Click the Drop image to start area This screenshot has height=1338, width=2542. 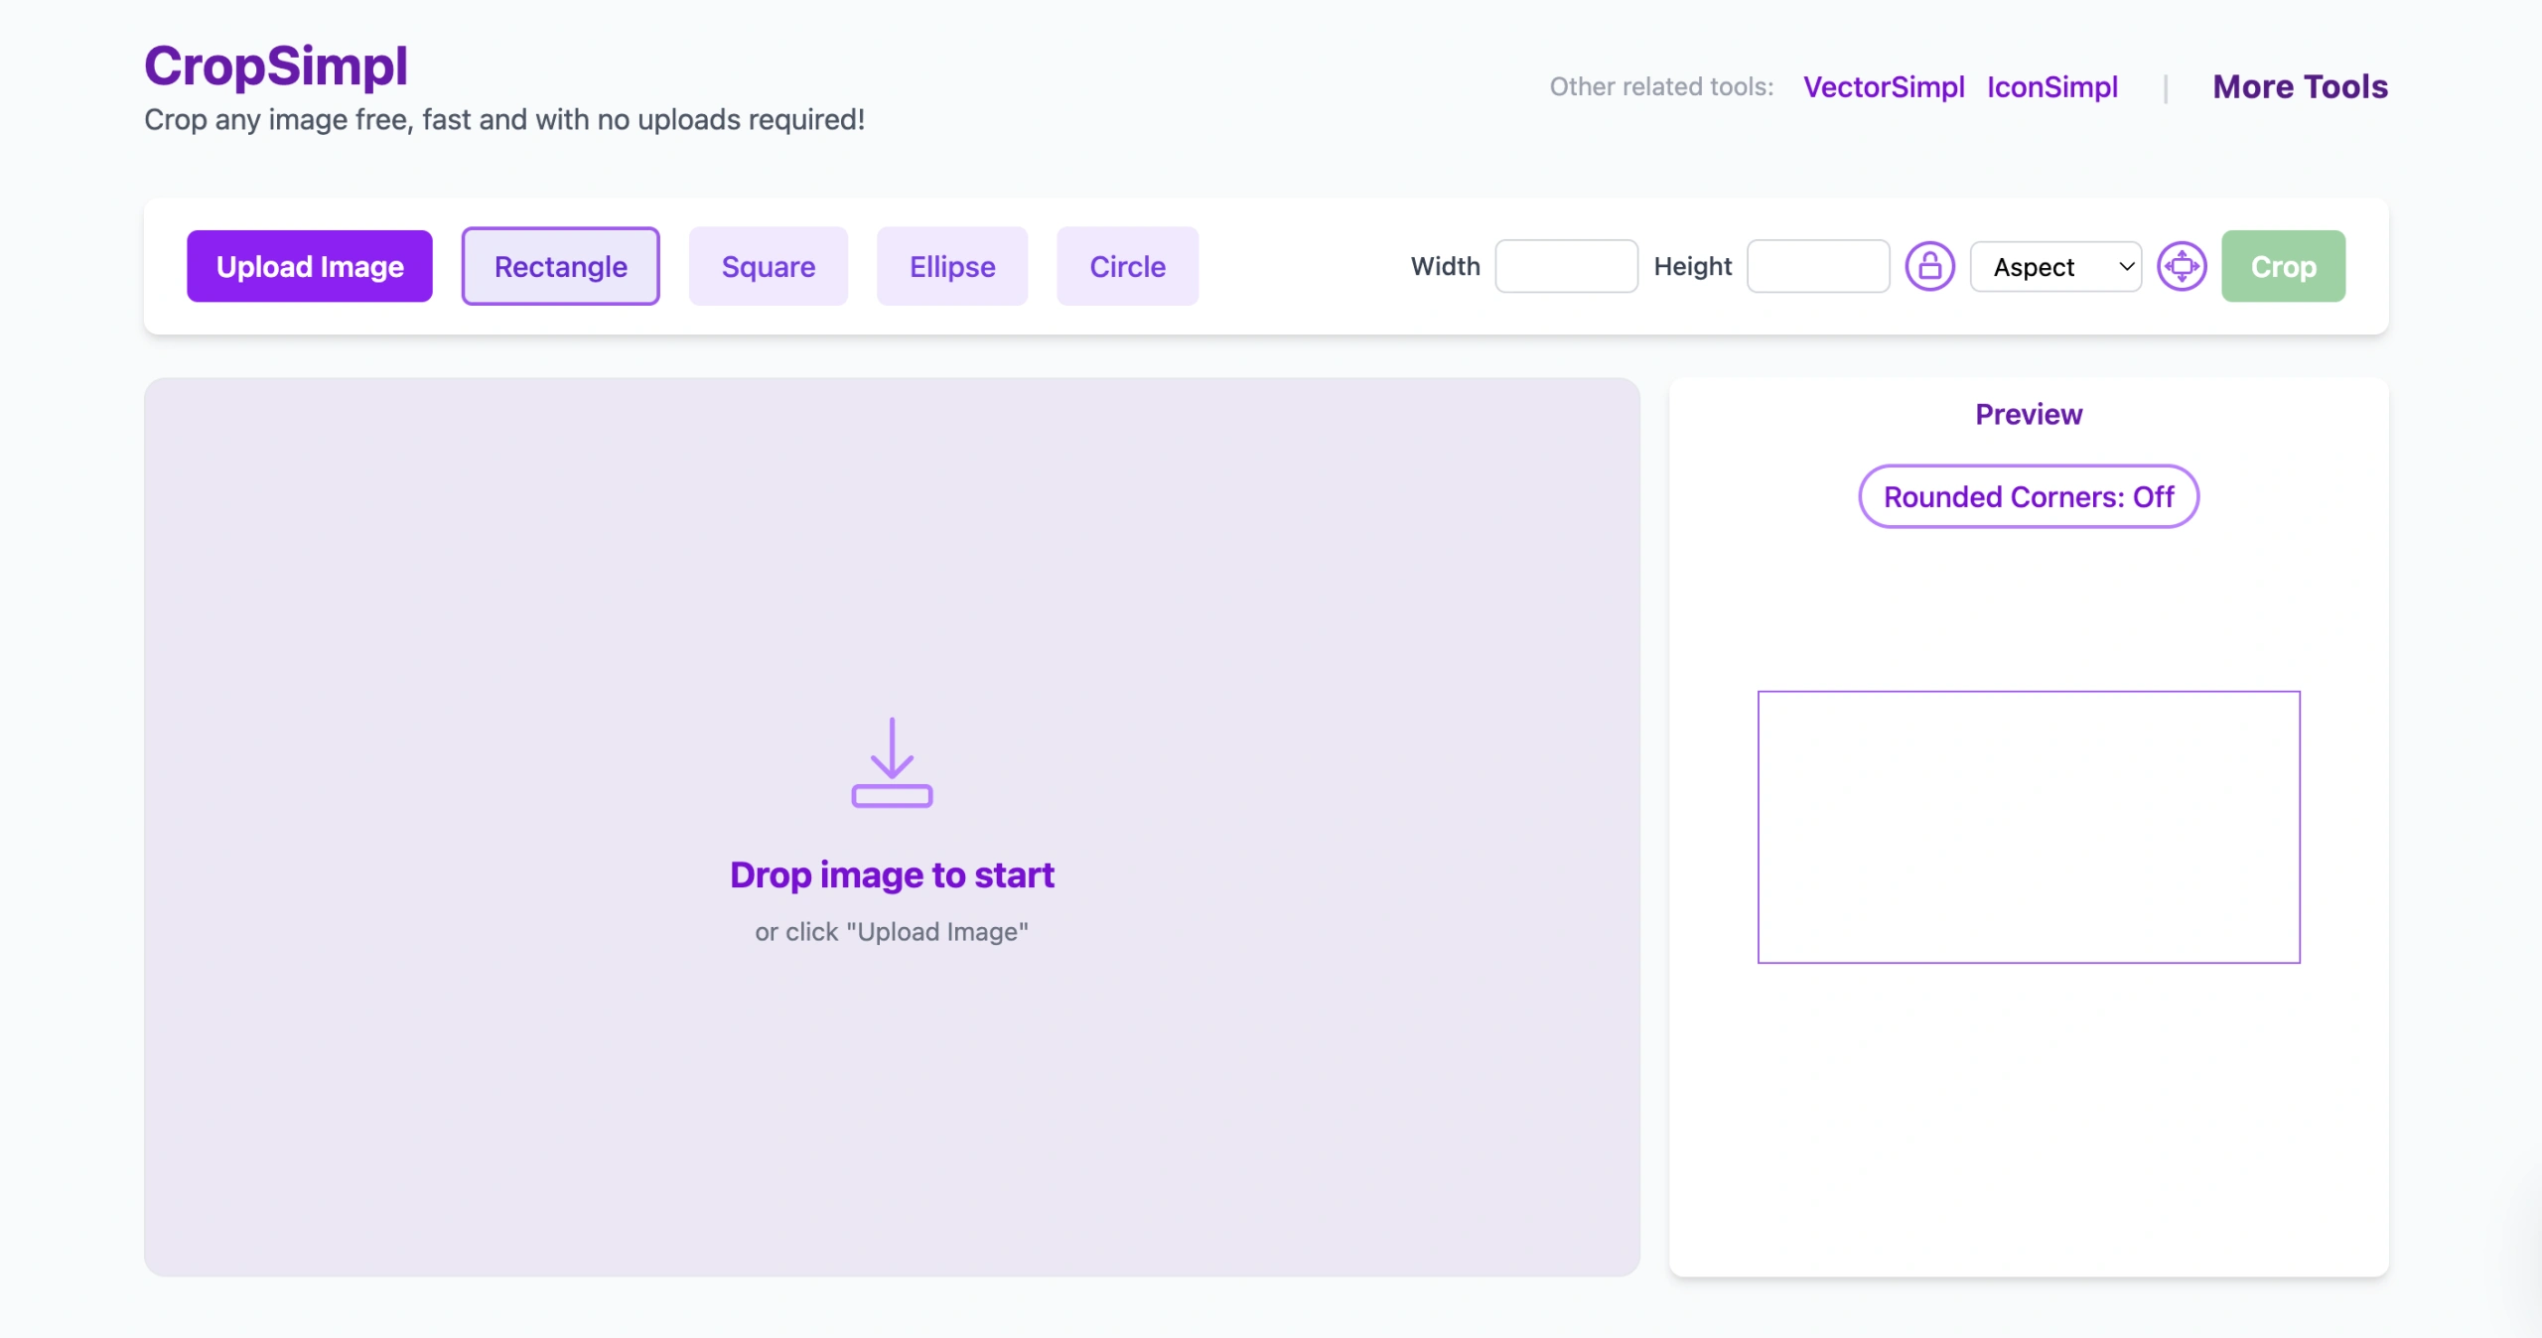(x=892, y=874)
